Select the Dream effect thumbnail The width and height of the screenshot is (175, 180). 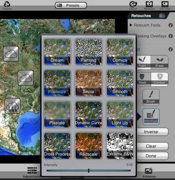click(x=57, y=52)
